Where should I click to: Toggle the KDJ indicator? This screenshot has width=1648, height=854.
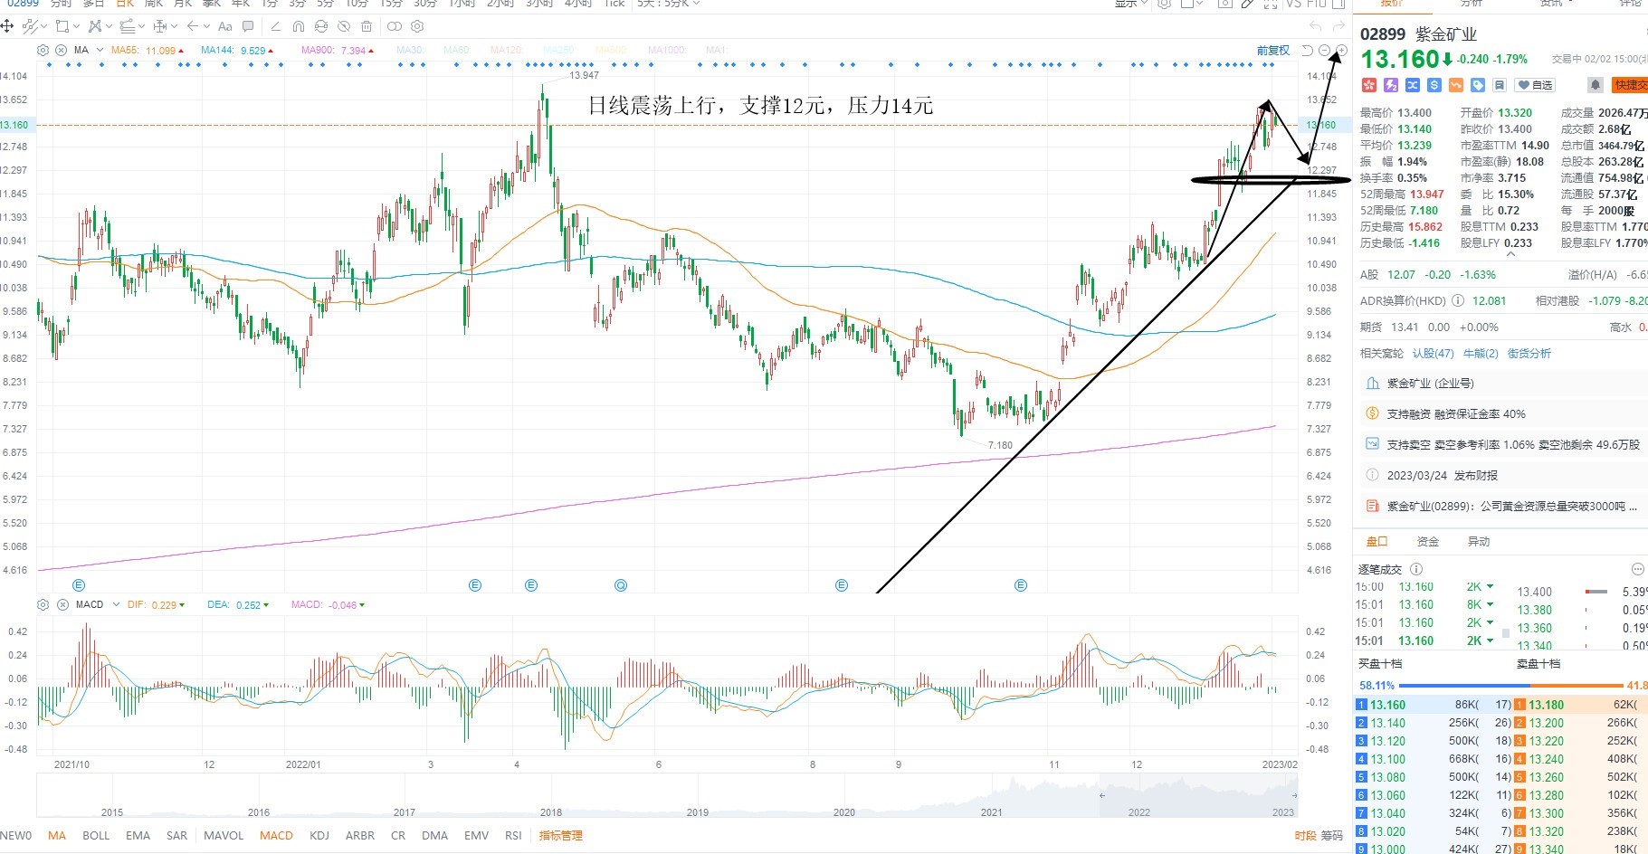[319, 835]
